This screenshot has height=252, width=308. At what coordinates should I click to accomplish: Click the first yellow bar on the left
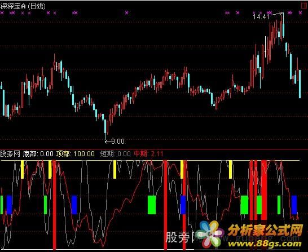coord(22,170)
